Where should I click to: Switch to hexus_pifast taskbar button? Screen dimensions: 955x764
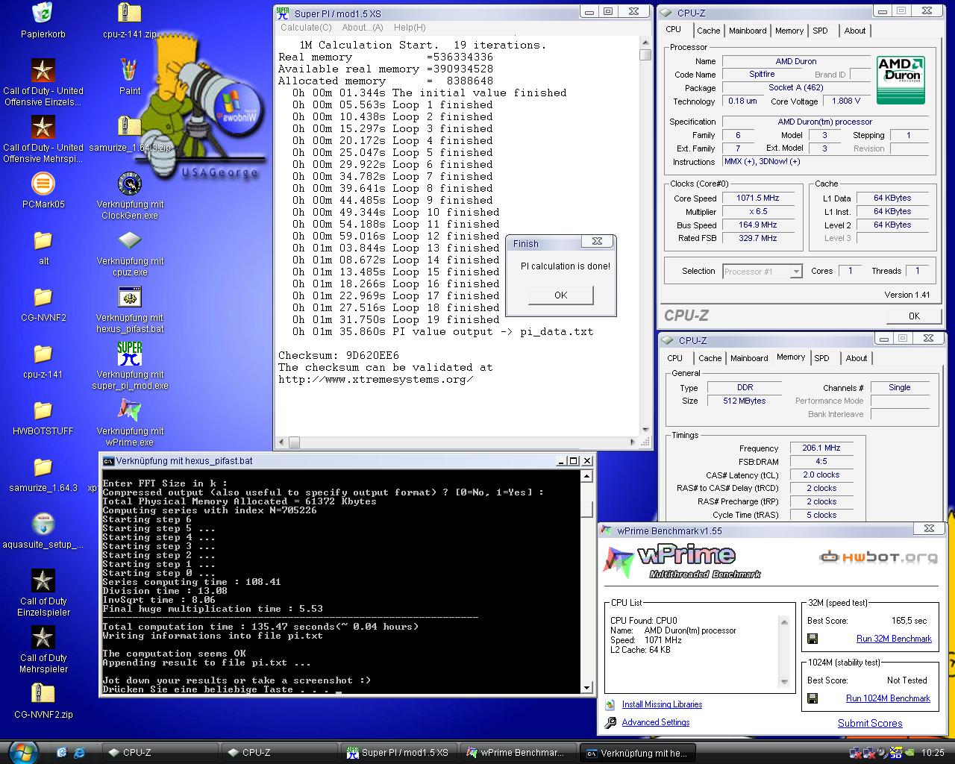tap(638, 753)
